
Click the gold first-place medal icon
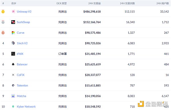[x=3, y=11]
